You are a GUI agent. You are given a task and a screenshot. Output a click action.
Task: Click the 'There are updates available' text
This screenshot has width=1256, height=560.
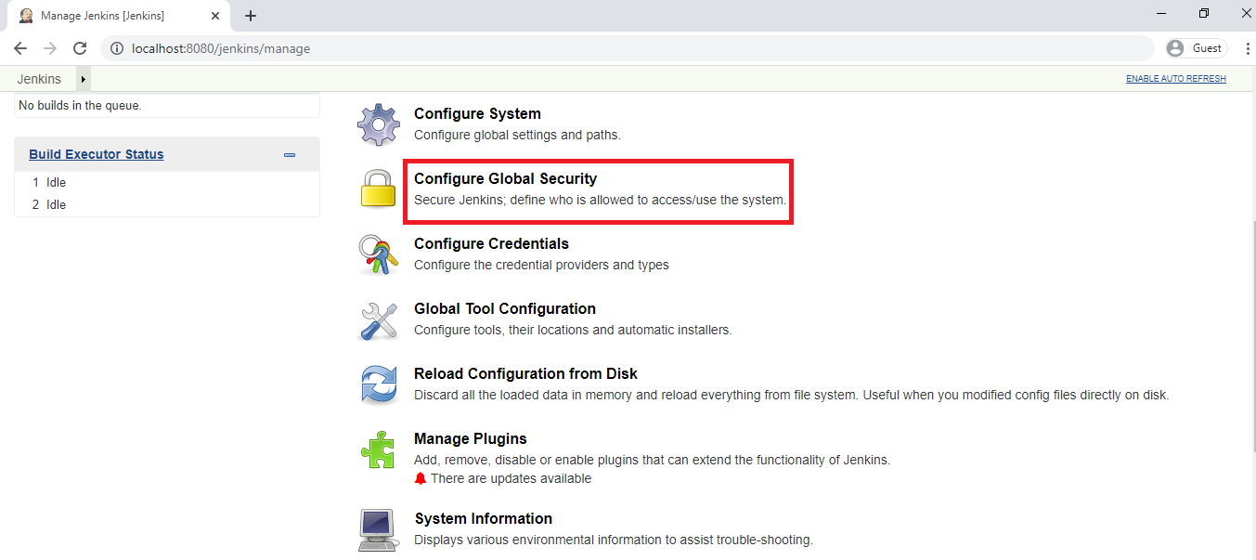pos(511,478)
